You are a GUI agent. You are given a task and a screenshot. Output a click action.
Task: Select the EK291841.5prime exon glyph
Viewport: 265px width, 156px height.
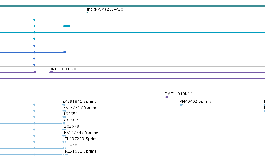click(64, 105)
